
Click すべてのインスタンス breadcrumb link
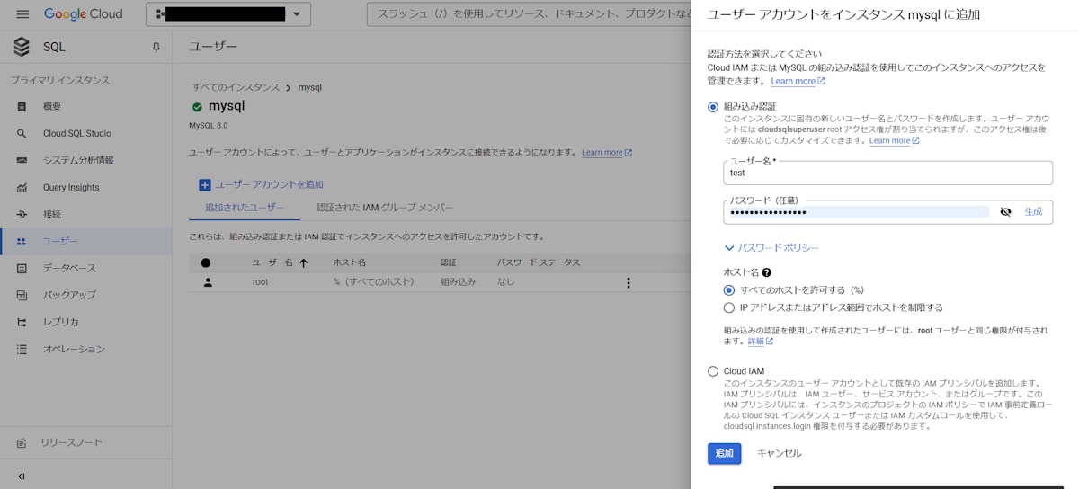click(x=236, y=87)
